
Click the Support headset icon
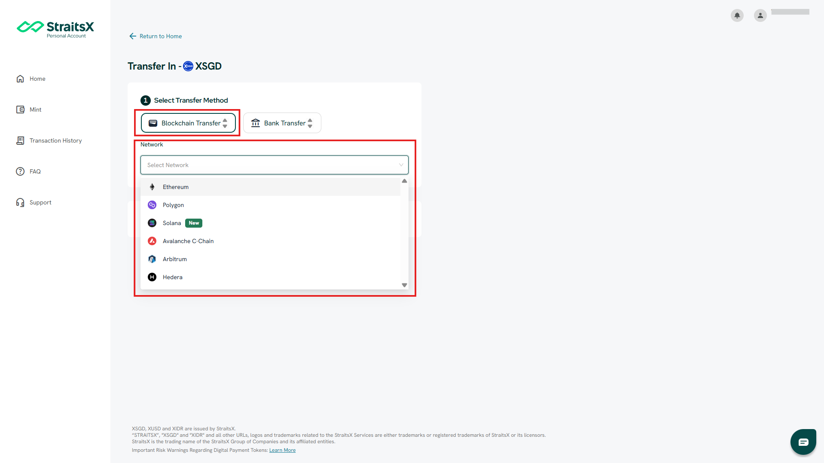20,202
